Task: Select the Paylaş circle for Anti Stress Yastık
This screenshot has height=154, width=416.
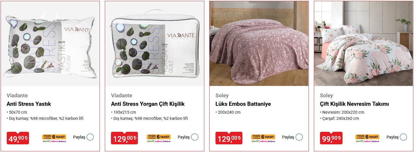Action: click(90, 137)
